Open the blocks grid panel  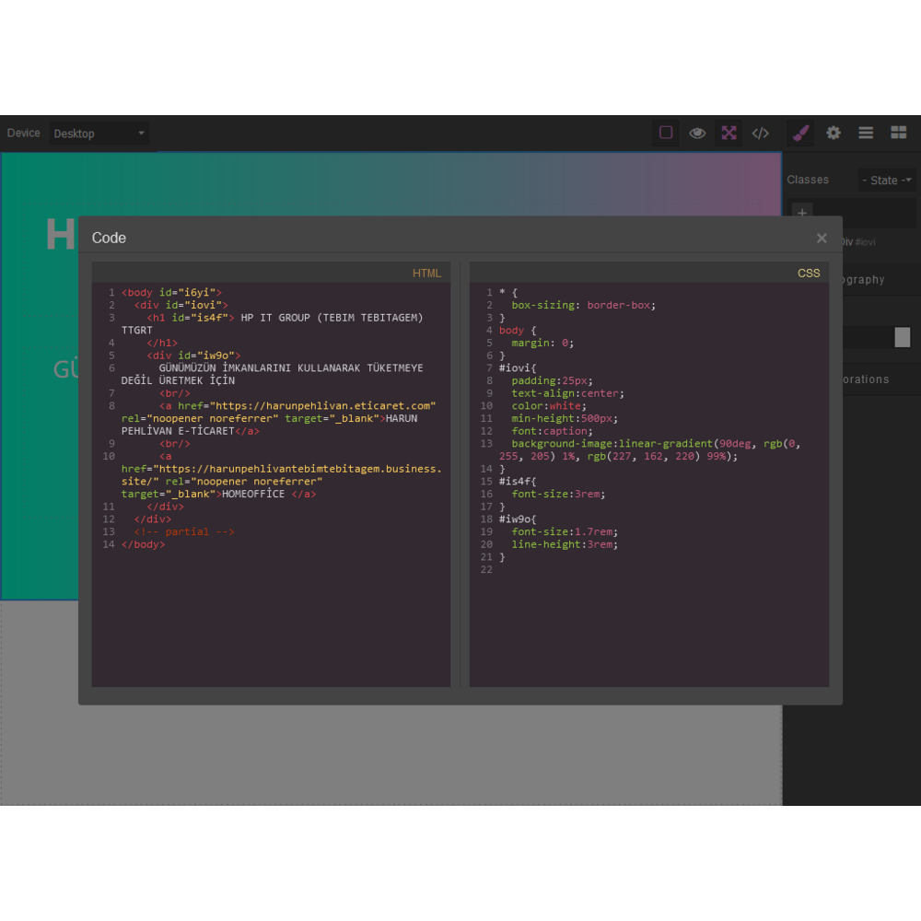tap(899, 133)
